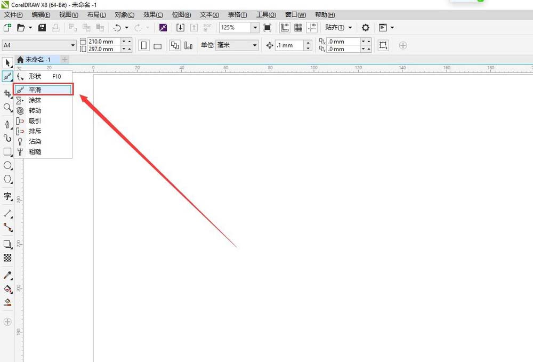Choose 粗糙 (Roughen) tool from flyout
This screenshot has height=362, width=533.
(x=43, y=151)
